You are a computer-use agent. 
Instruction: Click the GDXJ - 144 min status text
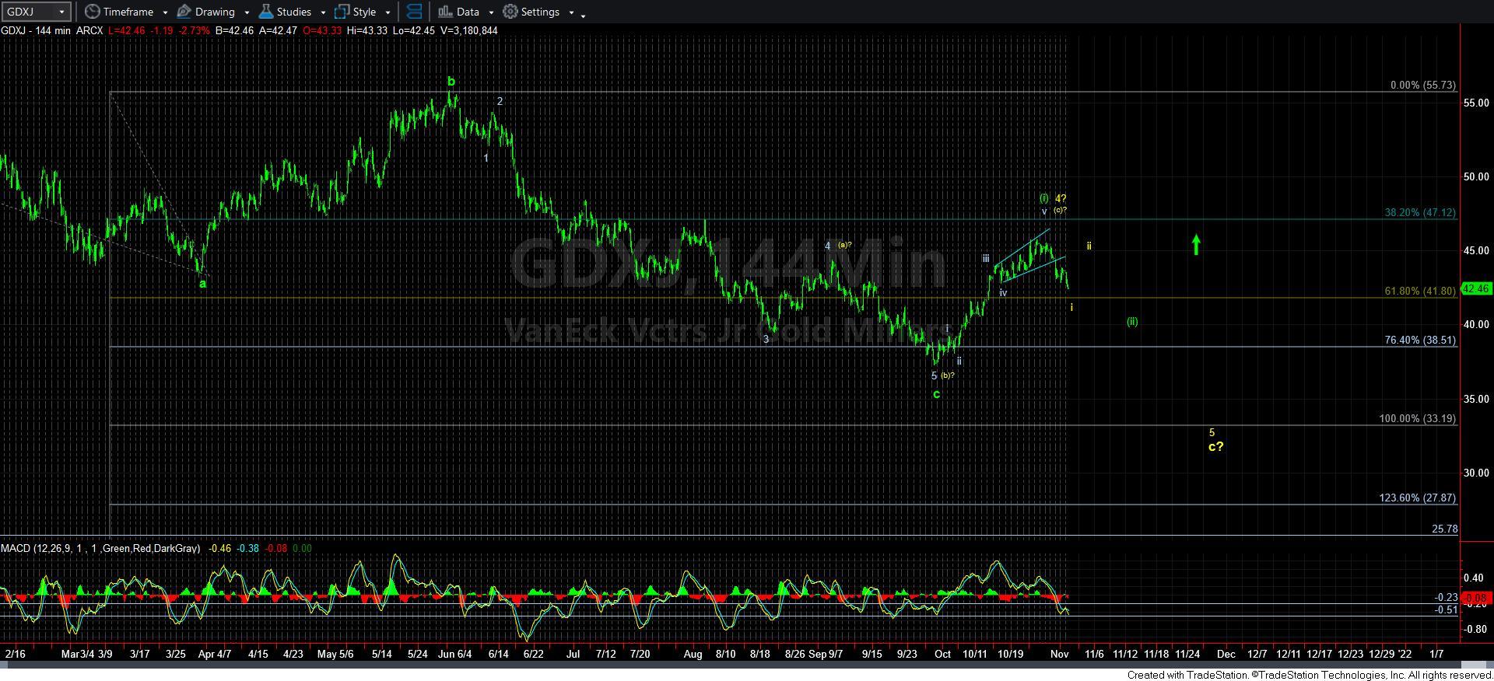click(x=37, y=30)
